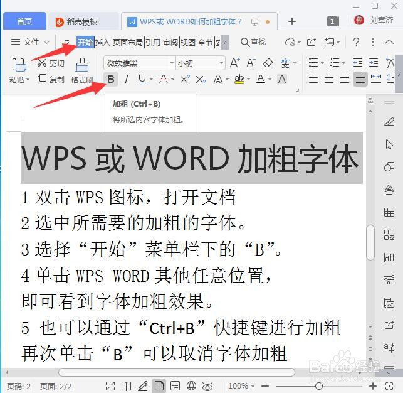
Task: Align text right icon
Action: click(345, 78)
